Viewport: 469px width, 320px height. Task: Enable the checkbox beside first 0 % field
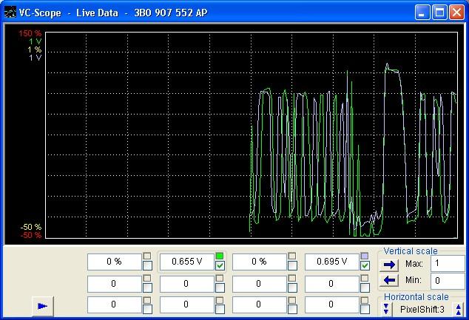(148, 265)
